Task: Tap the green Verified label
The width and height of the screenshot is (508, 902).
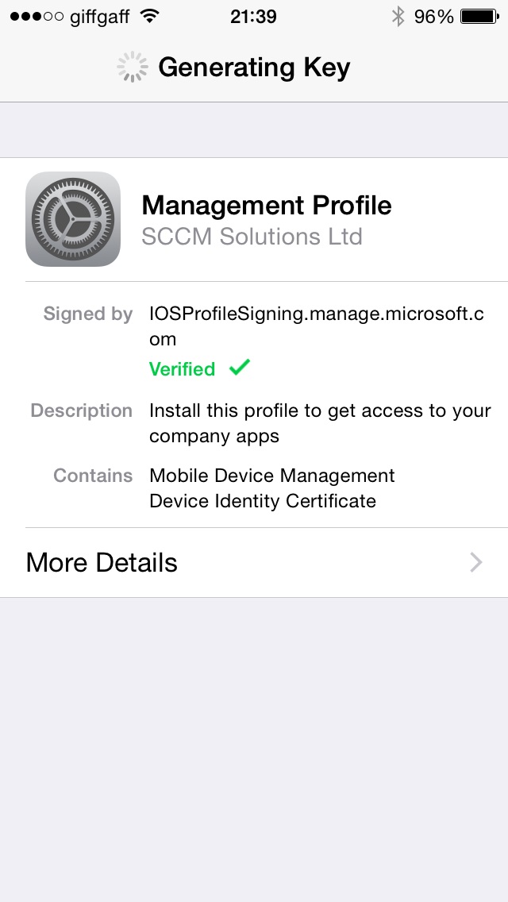Action: [182, 369]
